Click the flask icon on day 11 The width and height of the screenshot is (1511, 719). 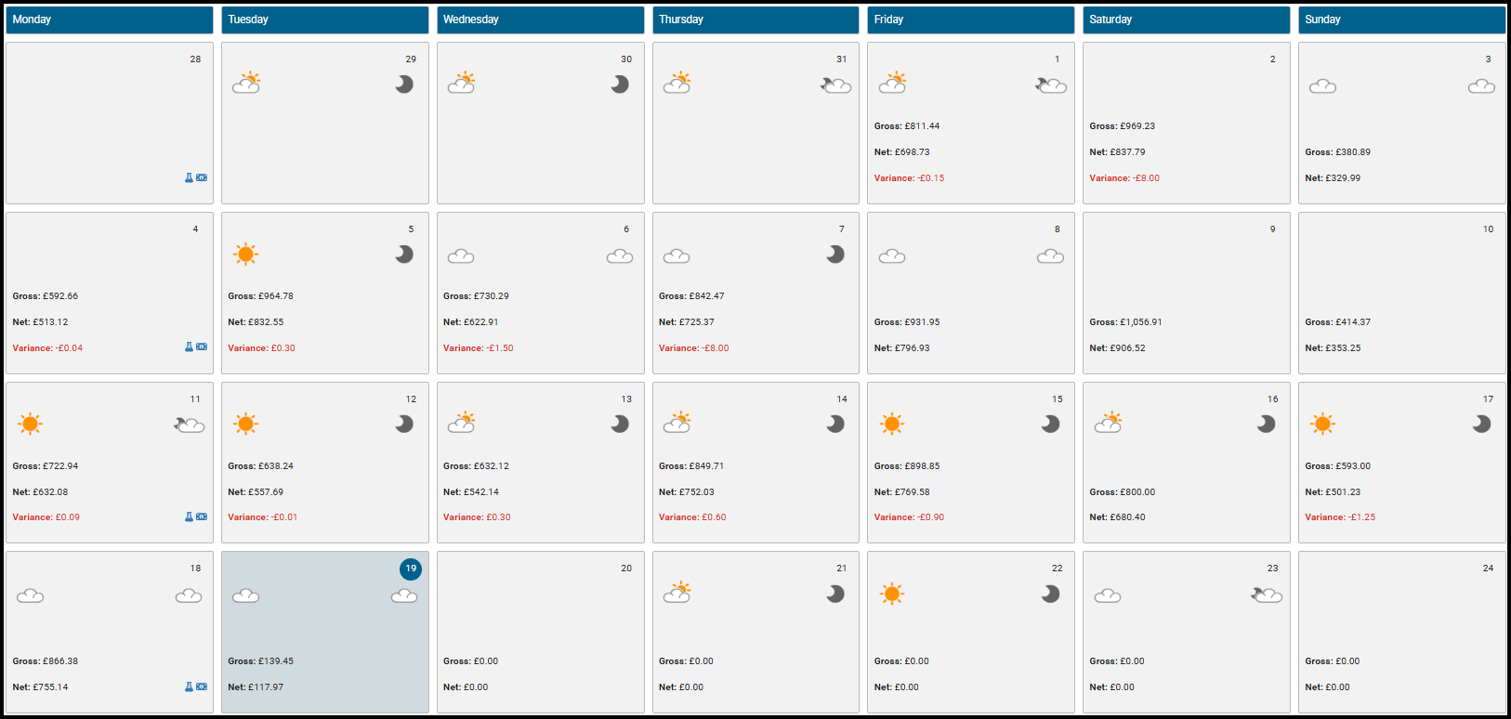click(x=189, y=517)
